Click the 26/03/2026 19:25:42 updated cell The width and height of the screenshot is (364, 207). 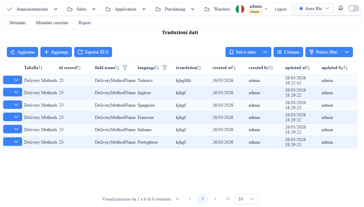coord(295,80)
